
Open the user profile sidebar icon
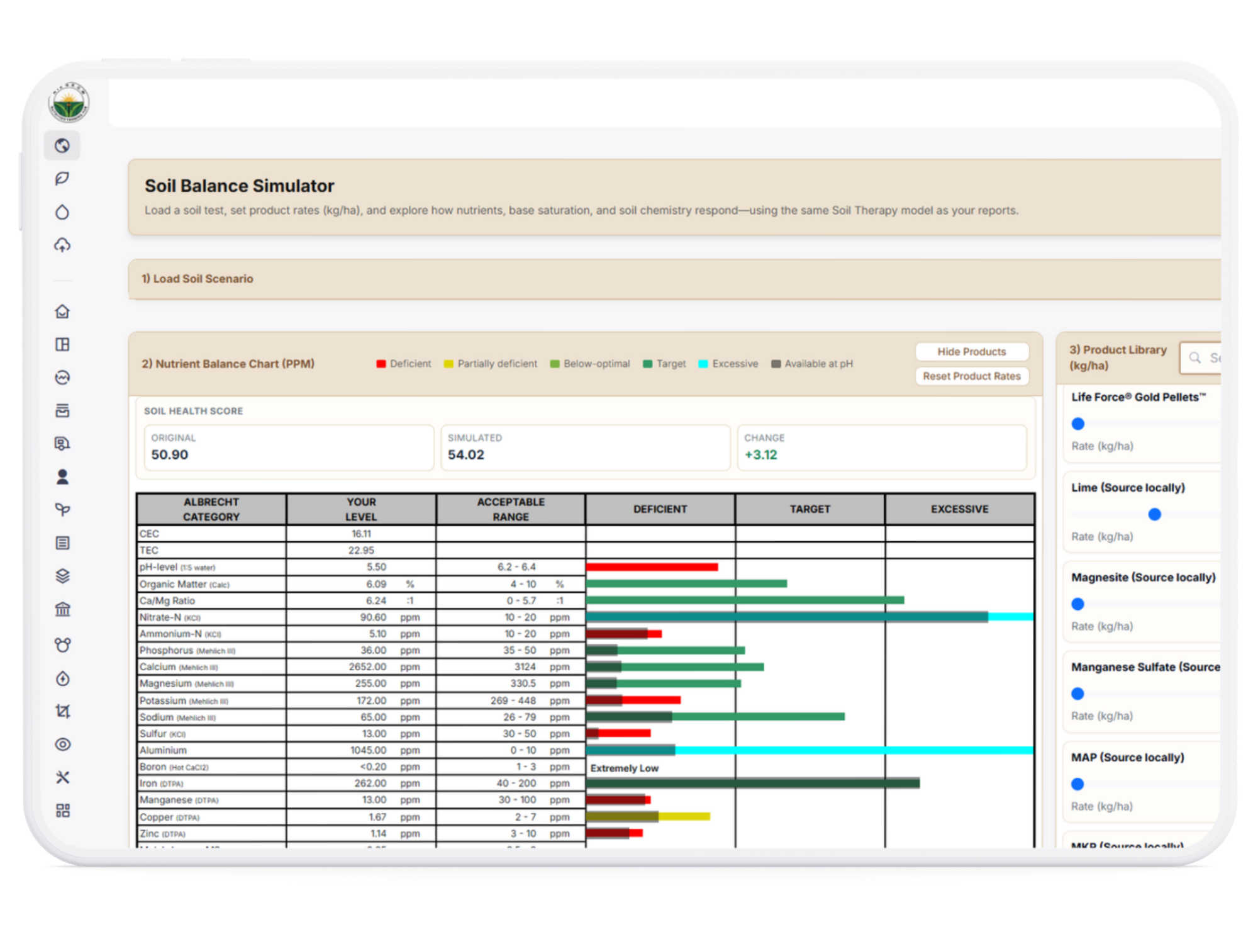coord(62,477)
